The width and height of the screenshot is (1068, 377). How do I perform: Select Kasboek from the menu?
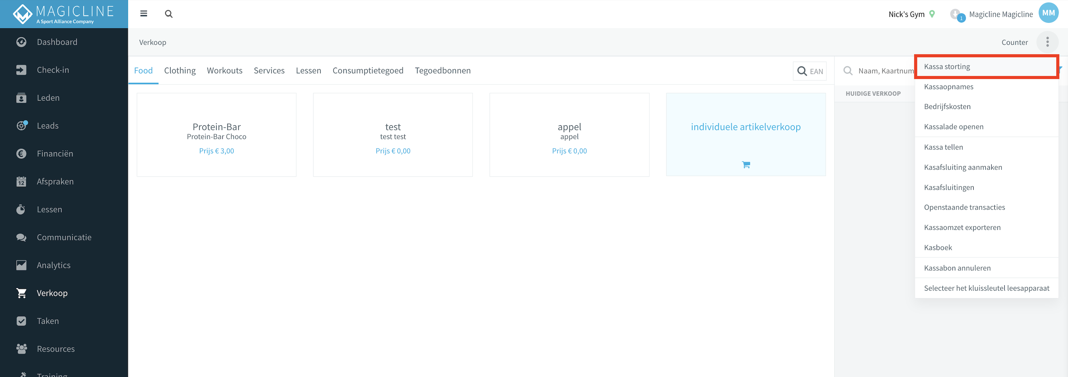click(x=986, y=248)
